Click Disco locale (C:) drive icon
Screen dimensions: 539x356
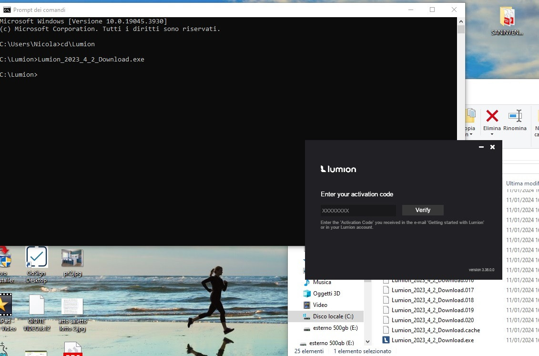click(306, 316)
